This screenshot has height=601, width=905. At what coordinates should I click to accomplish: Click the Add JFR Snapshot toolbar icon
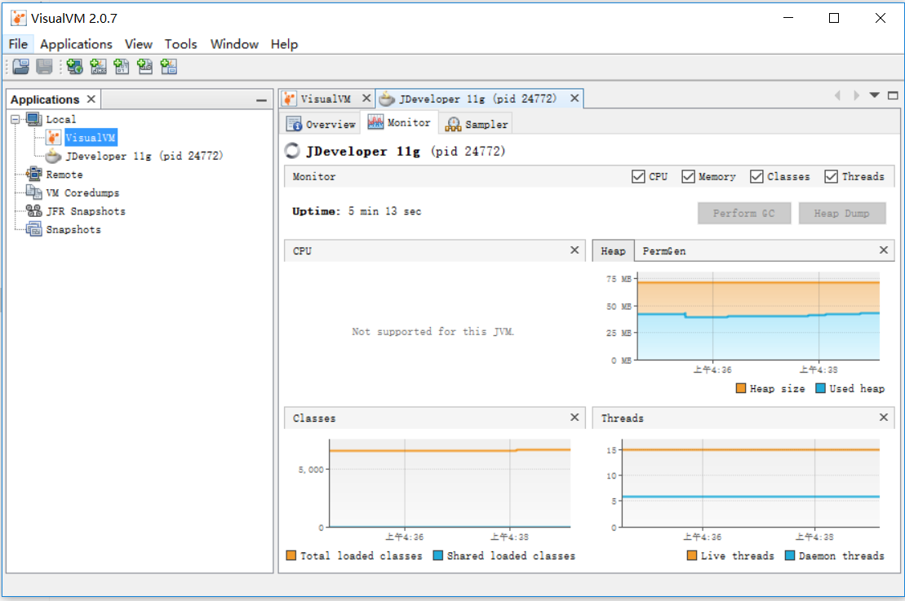[x=145, y=67]
